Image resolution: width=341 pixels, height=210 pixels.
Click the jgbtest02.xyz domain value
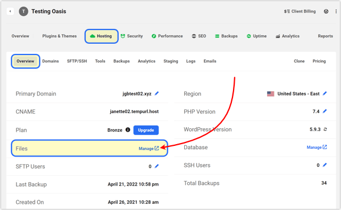click(137, 94)
